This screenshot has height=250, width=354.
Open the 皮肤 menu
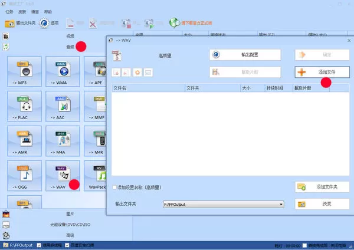tap(22, 12)
